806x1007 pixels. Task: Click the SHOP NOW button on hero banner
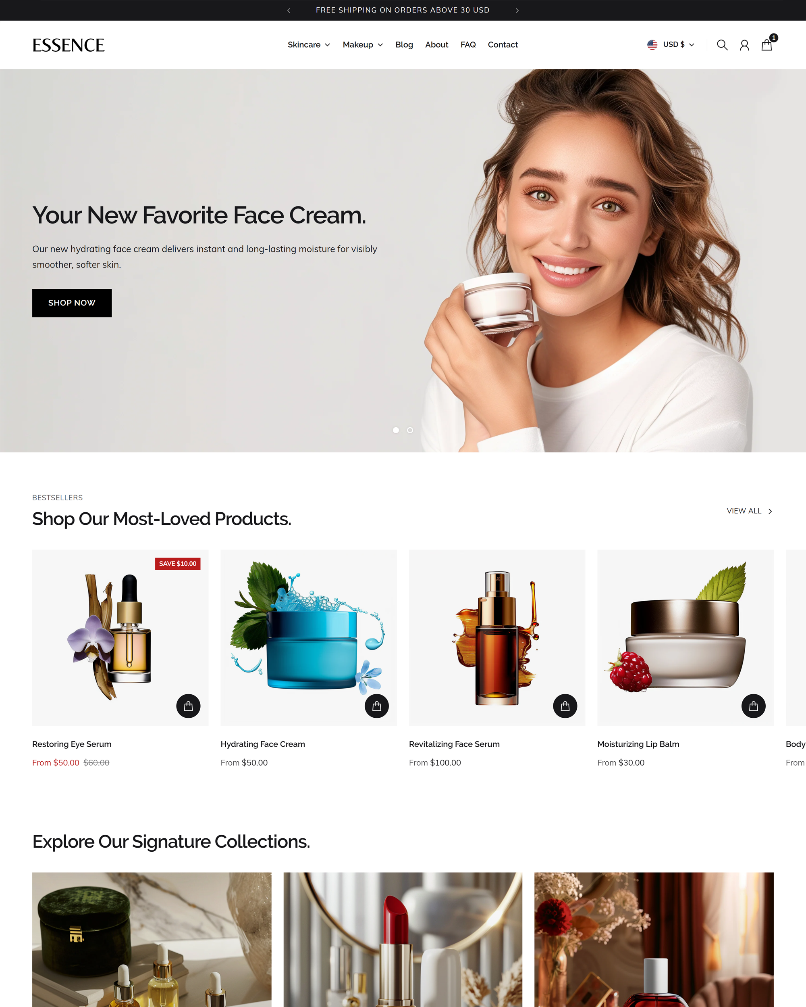pyautogui.click(x=72, y=302)
